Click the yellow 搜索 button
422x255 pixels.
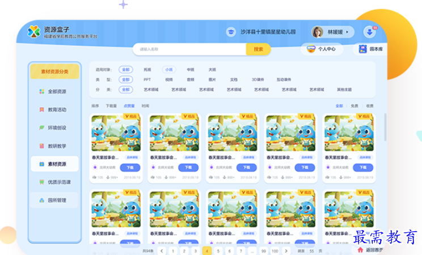pos(258,49)
